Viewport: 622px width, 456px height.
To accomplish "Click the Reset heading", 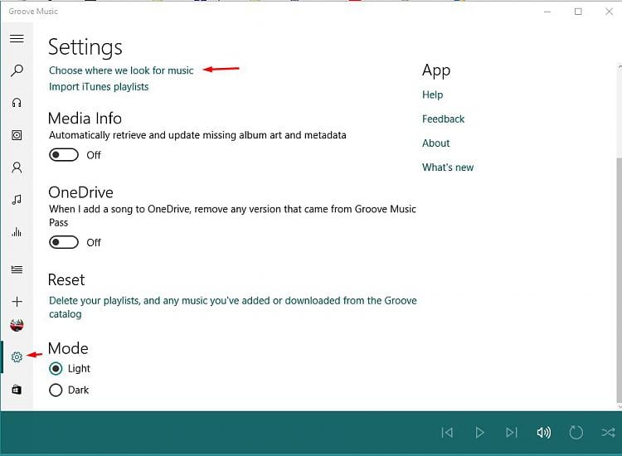I will (x=66, y=280).
